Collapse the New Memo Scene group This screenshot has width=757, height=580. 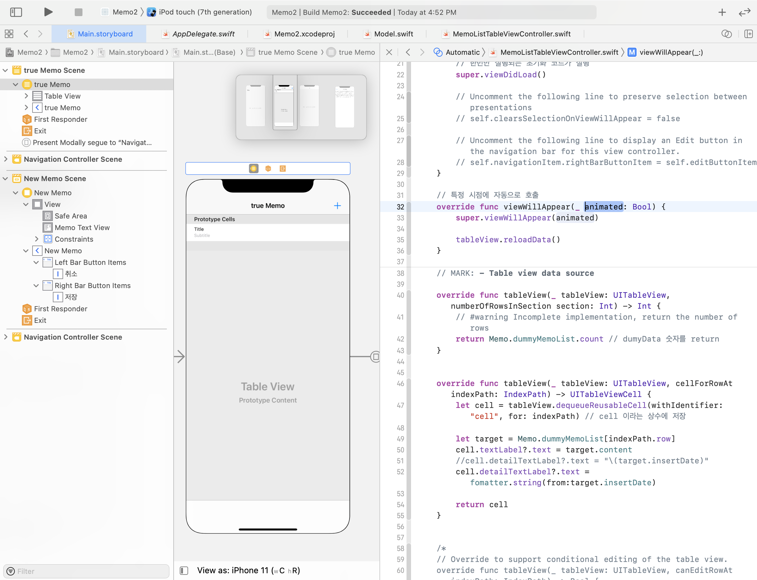5,179
